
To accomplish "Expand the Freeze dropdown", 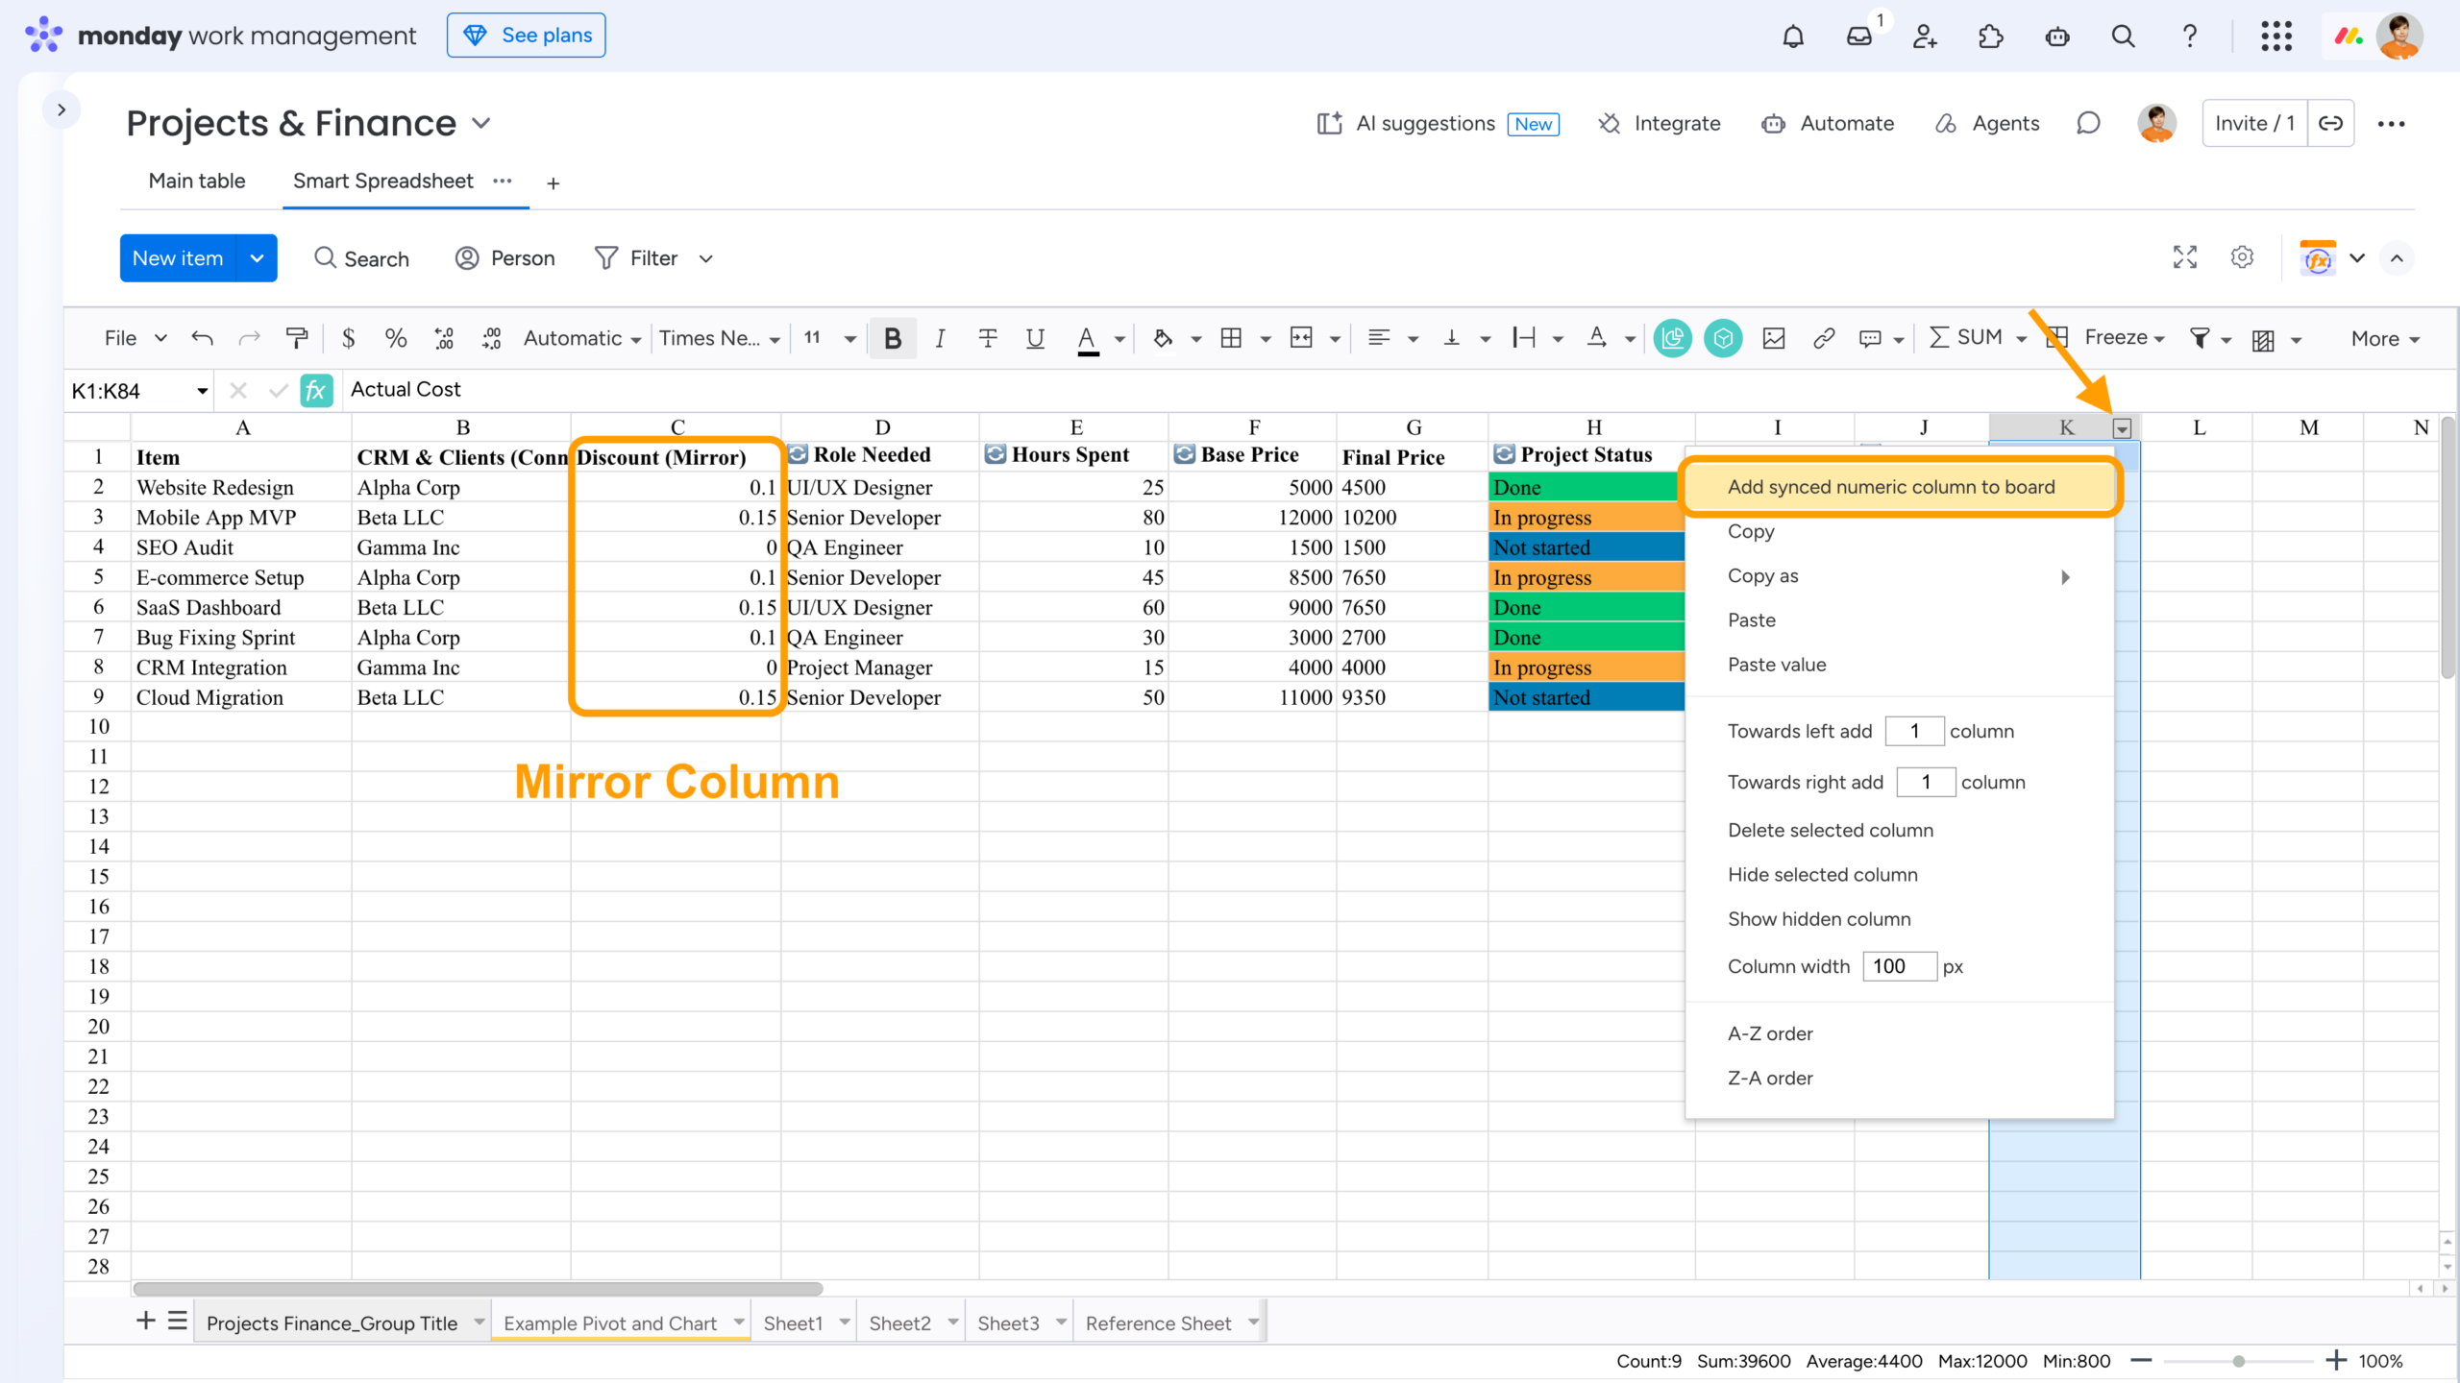I will tap(2124, 338).
